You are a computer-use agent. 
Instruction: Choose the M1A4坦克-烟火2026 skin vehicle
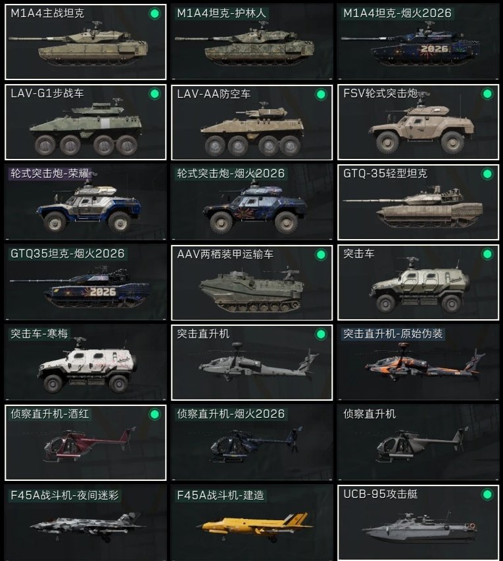point(410,45)
